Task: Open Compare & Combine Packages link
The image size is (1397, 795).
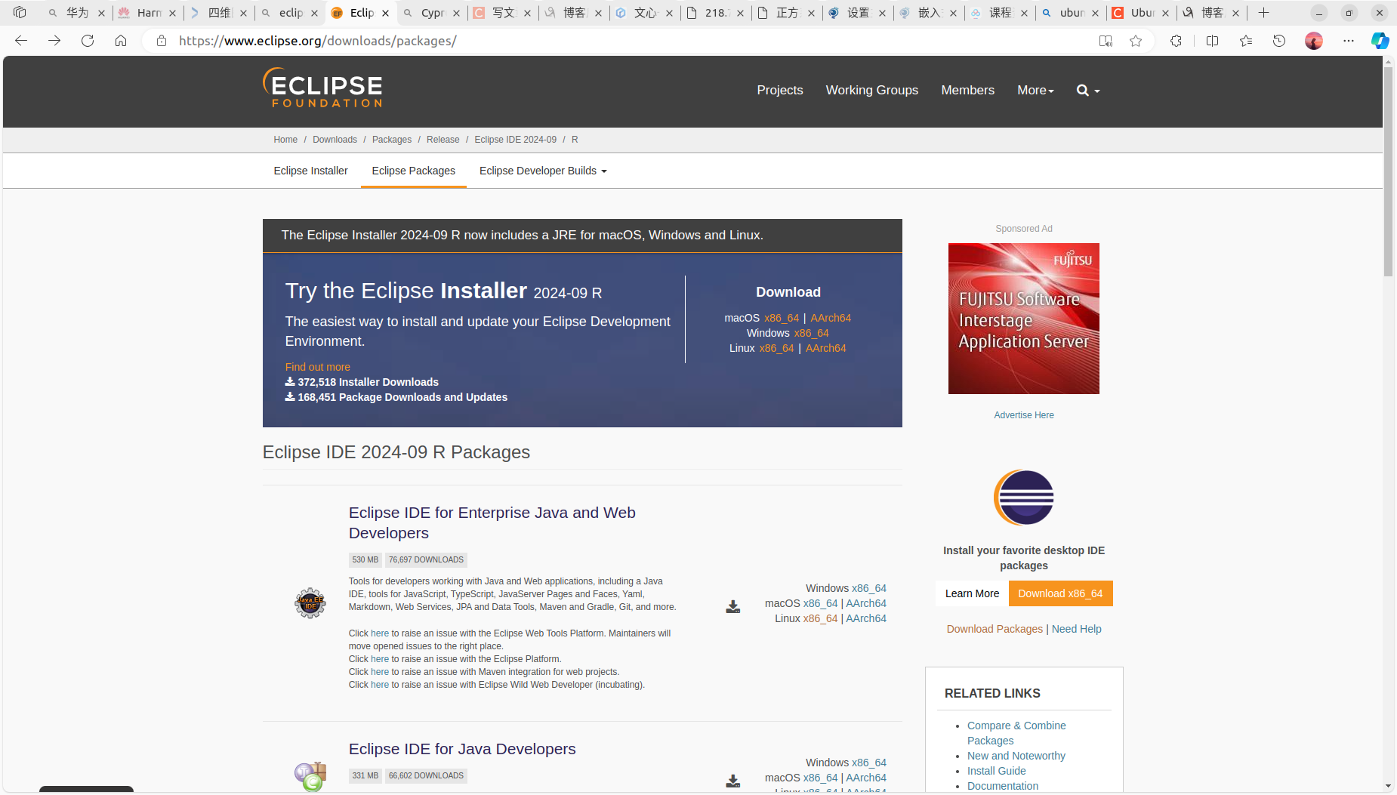Action: pyautogui.click(x=1016, y=733)
